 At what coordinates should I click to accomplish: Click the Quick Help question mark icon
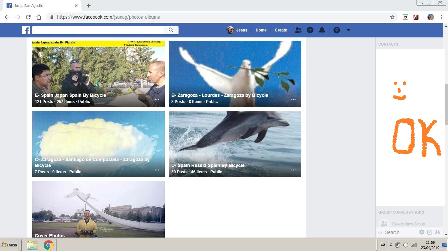(x=336, y=30)
